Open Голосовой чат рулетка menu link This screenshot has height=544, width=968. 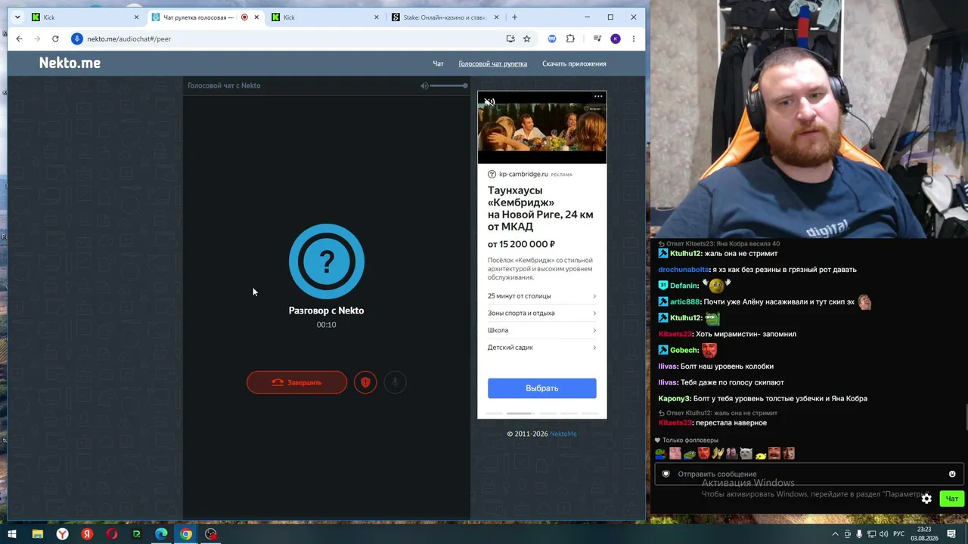coord(492,63)
